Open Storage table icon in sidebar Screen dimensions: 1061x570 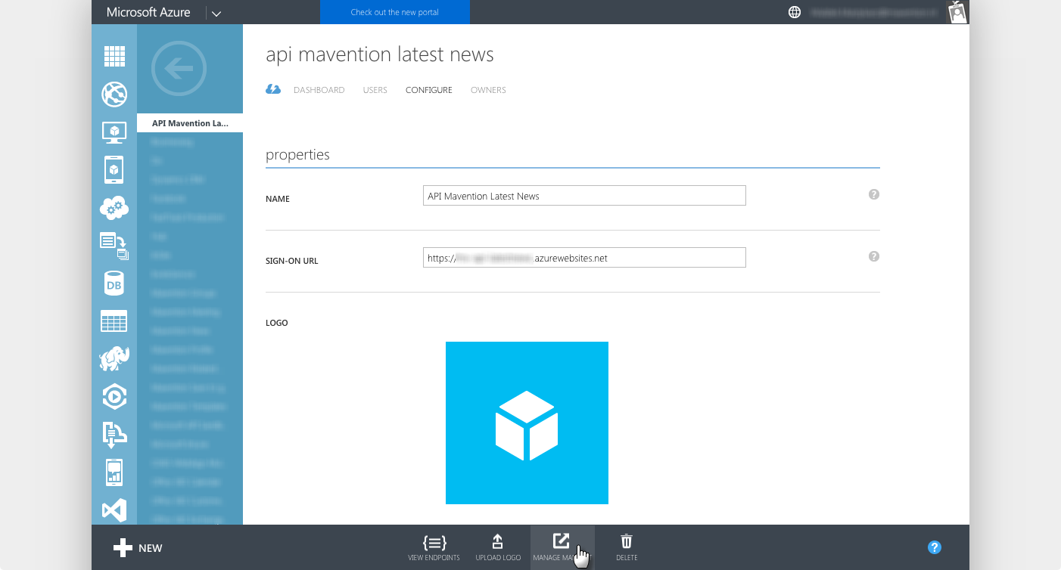click(x=114, y=321)
